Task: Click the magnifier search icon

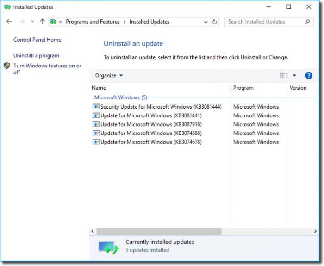Action: pyautogui.click(x=307, y=22)
